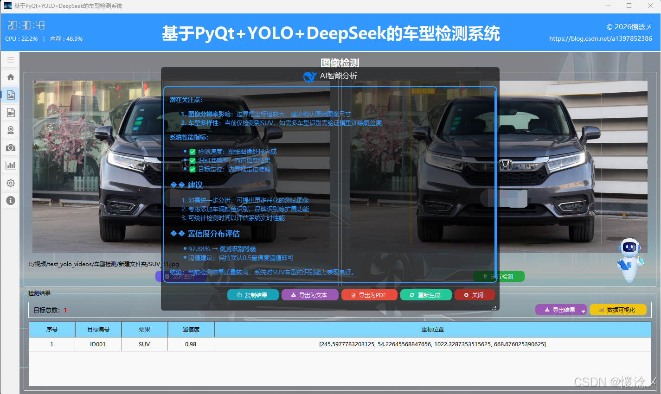Copy the AI analysis result
This screenshot has width=661, height=394.
(x=253, y=295)
